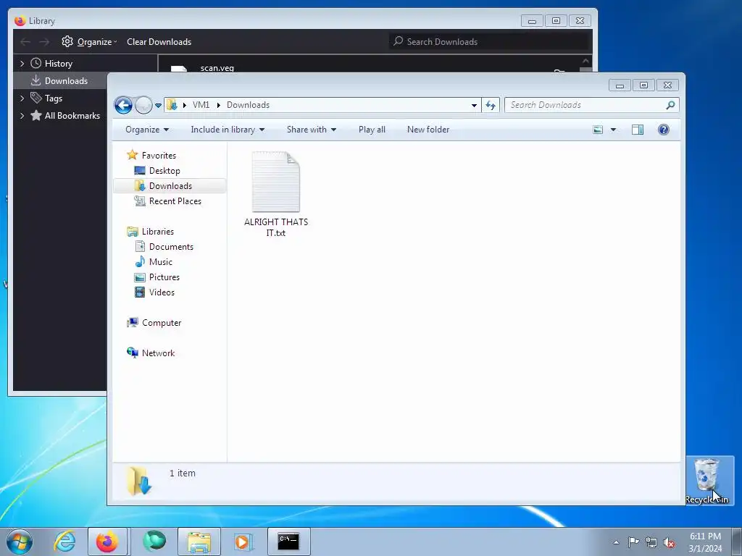Open Windows Media Player from taskbar
The width and height of the screenshot is (742, 556).
tap(244, 542)
